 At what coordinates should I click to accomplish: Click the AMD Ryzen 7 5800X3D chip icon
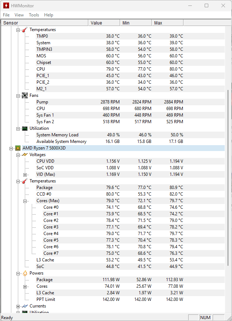click(x=18, y=148)
